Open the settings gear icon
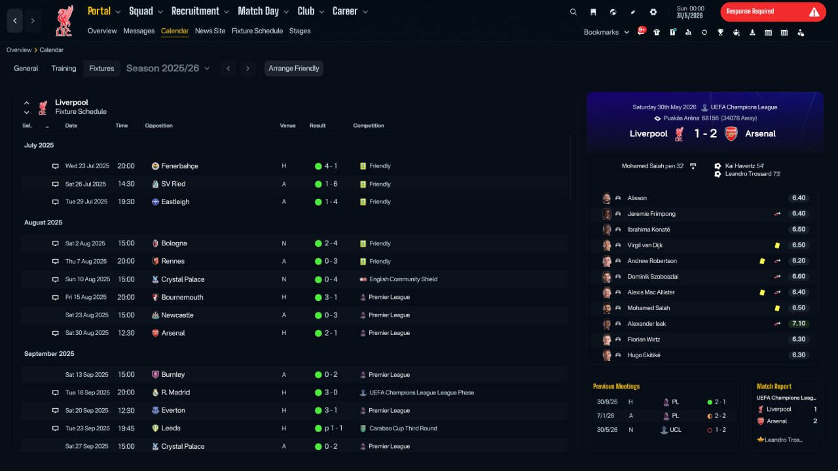The height and width of the screenshot is (471, 838). point(653,12)
